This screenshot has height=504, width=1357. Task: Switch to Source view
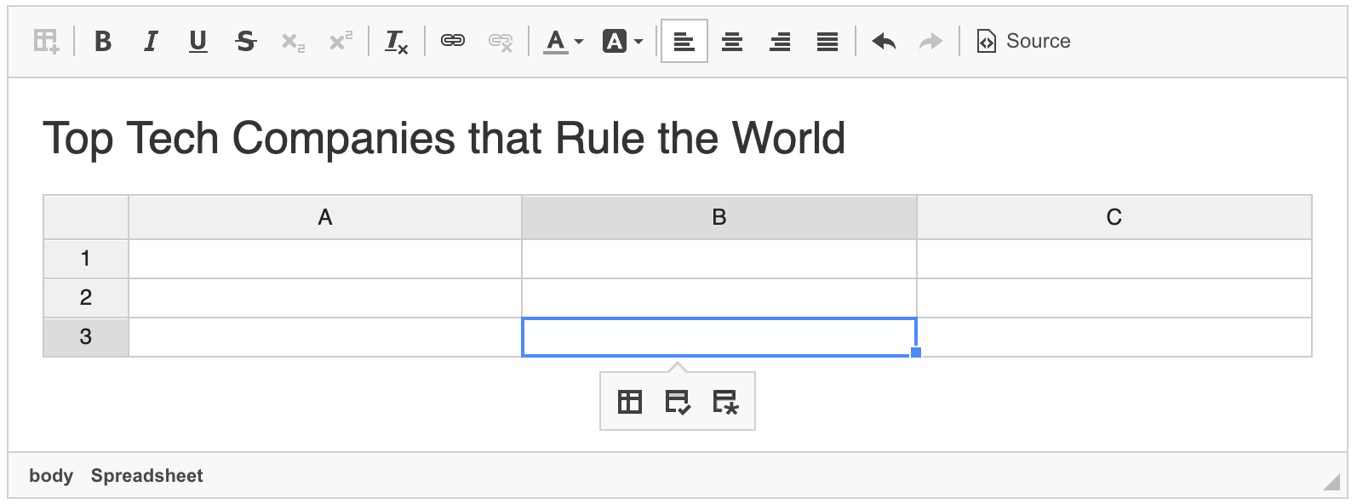coord(1023,41)
